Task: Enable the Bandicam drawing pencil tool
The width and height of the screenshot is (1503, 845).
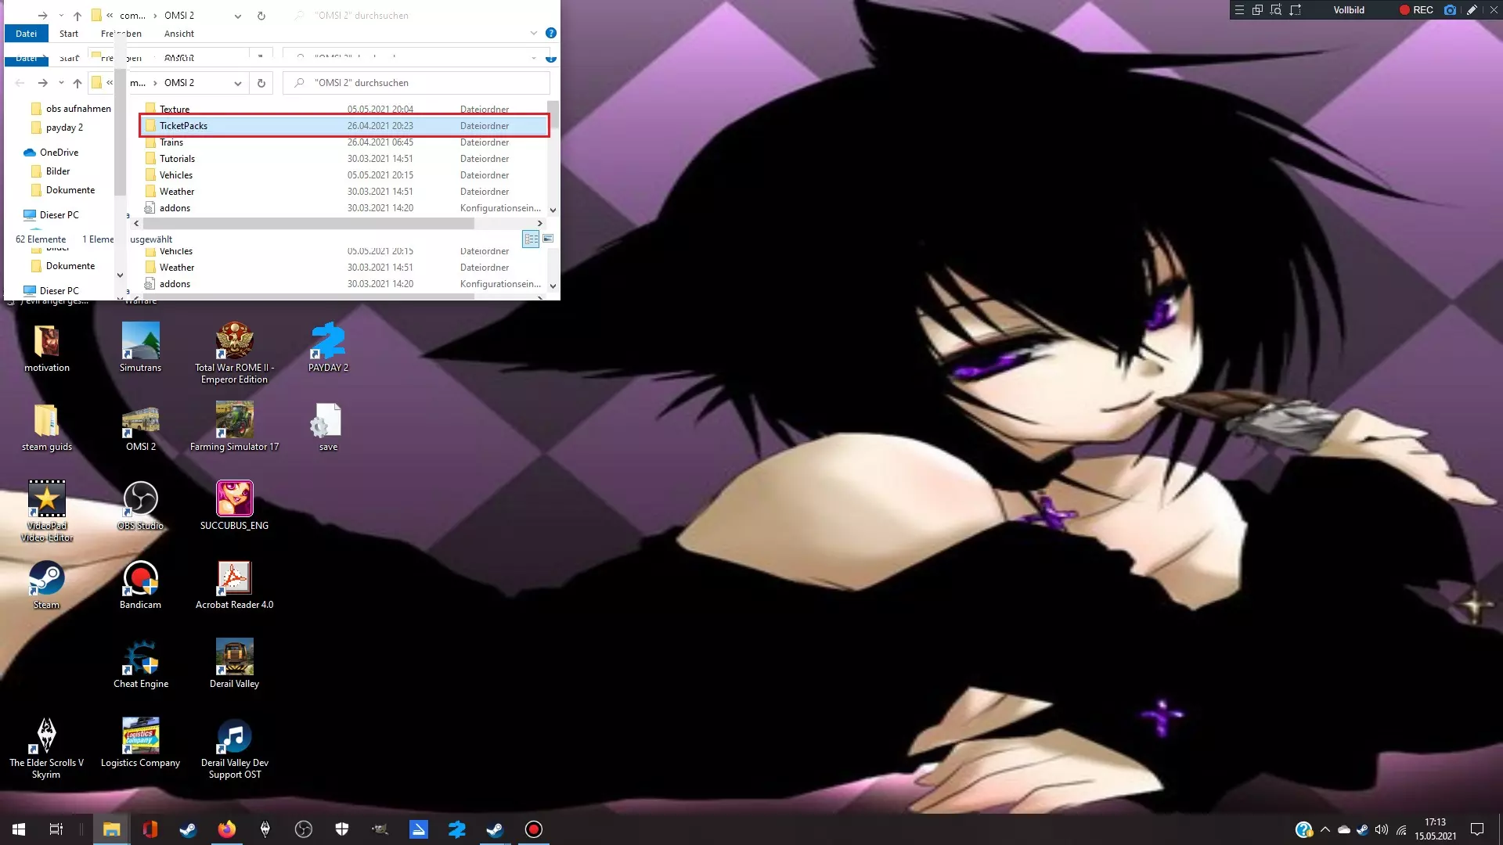Action: tap(1472, 10)
